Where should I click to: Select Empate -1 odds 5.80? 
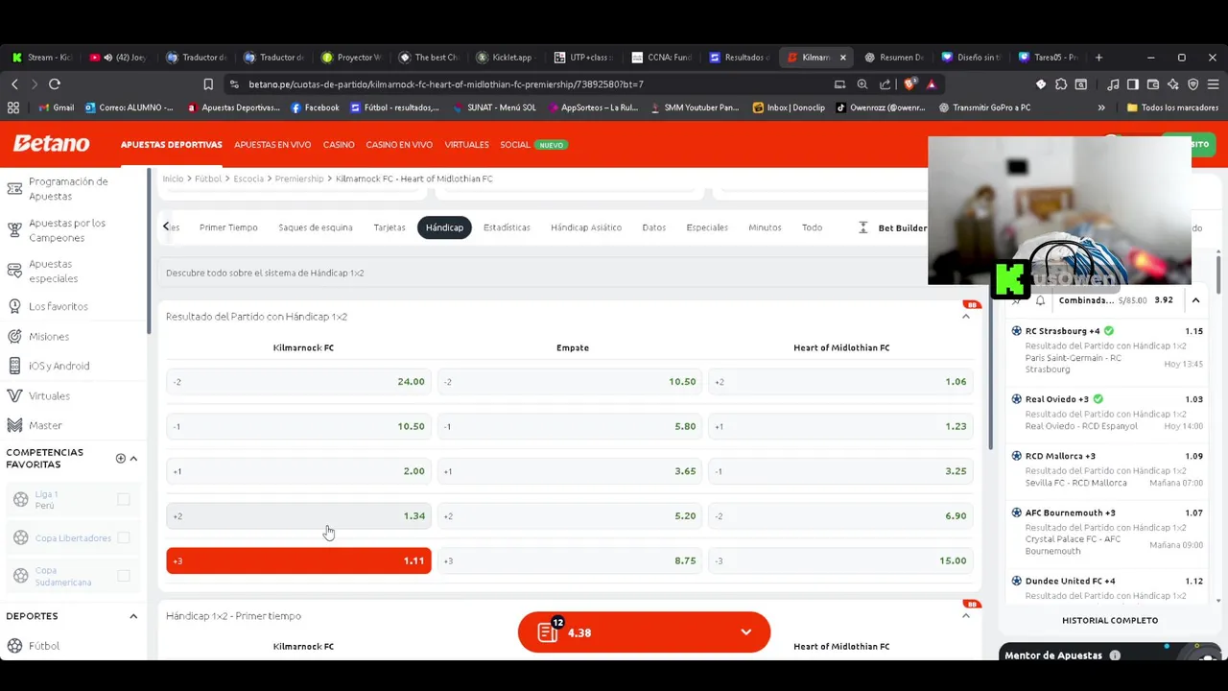[x=569, y=426]
